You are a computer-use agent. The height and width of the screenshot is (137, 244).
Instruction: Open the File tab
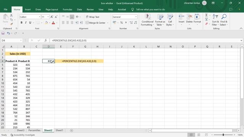6,10
